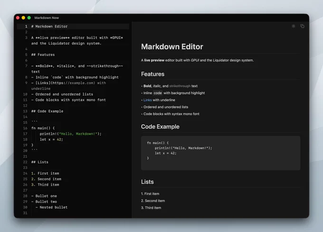Click the '## Code Example' source line
The width and height of the screenshot is (323, 232).
(x=47, y=111)
